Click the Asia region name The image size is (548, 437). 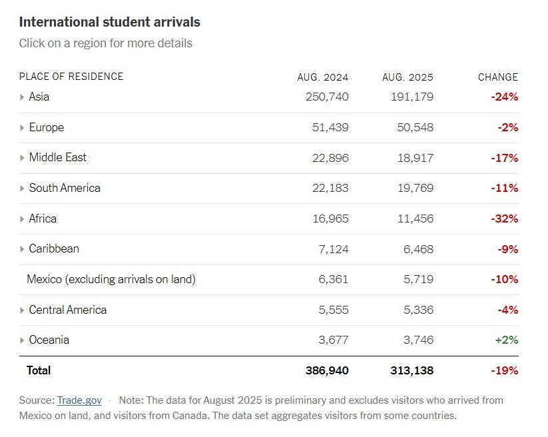[39, 97]
